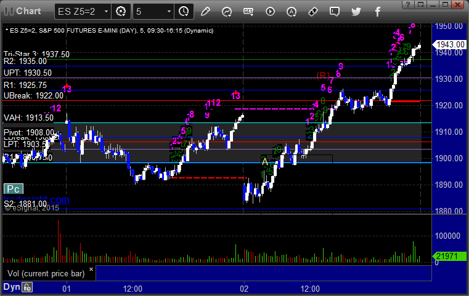The image size is (469, 296).
Task: Select the S2: 1881.00 level label
Action: click(x=25, y=204)
